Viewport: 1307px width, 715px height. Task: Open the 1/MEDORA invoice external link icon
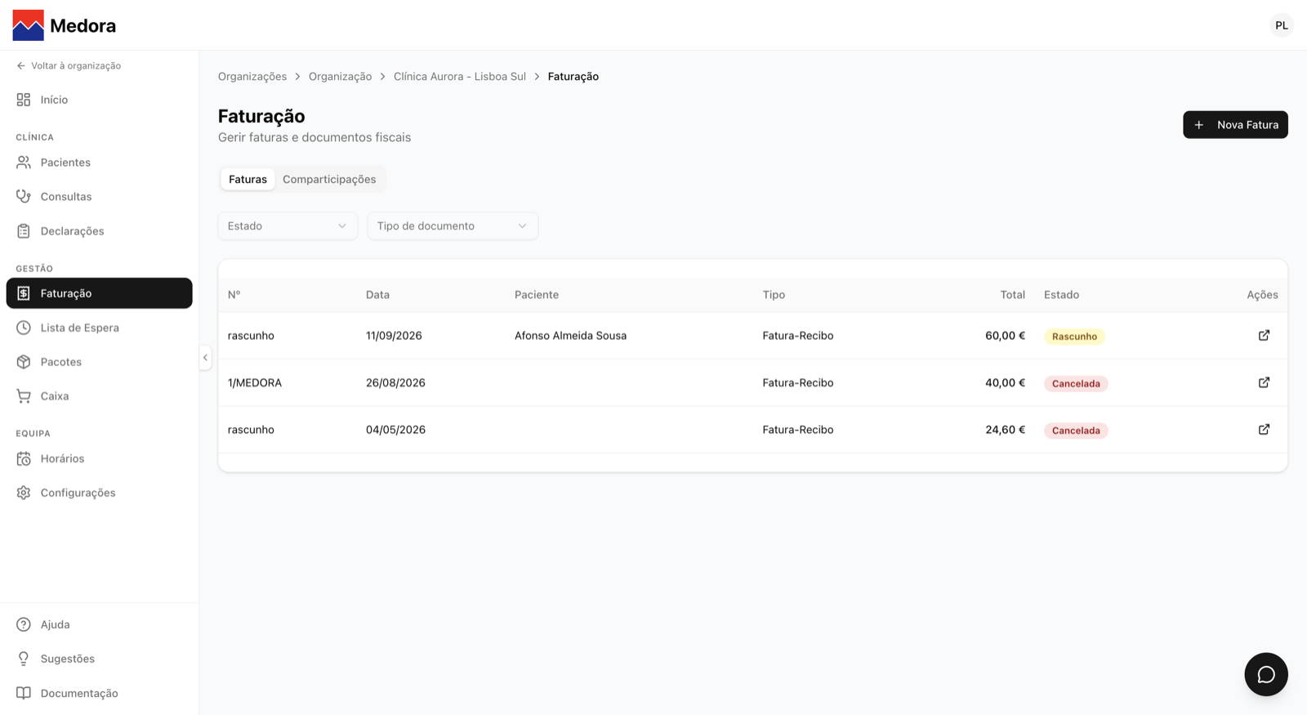[1264, 382]
